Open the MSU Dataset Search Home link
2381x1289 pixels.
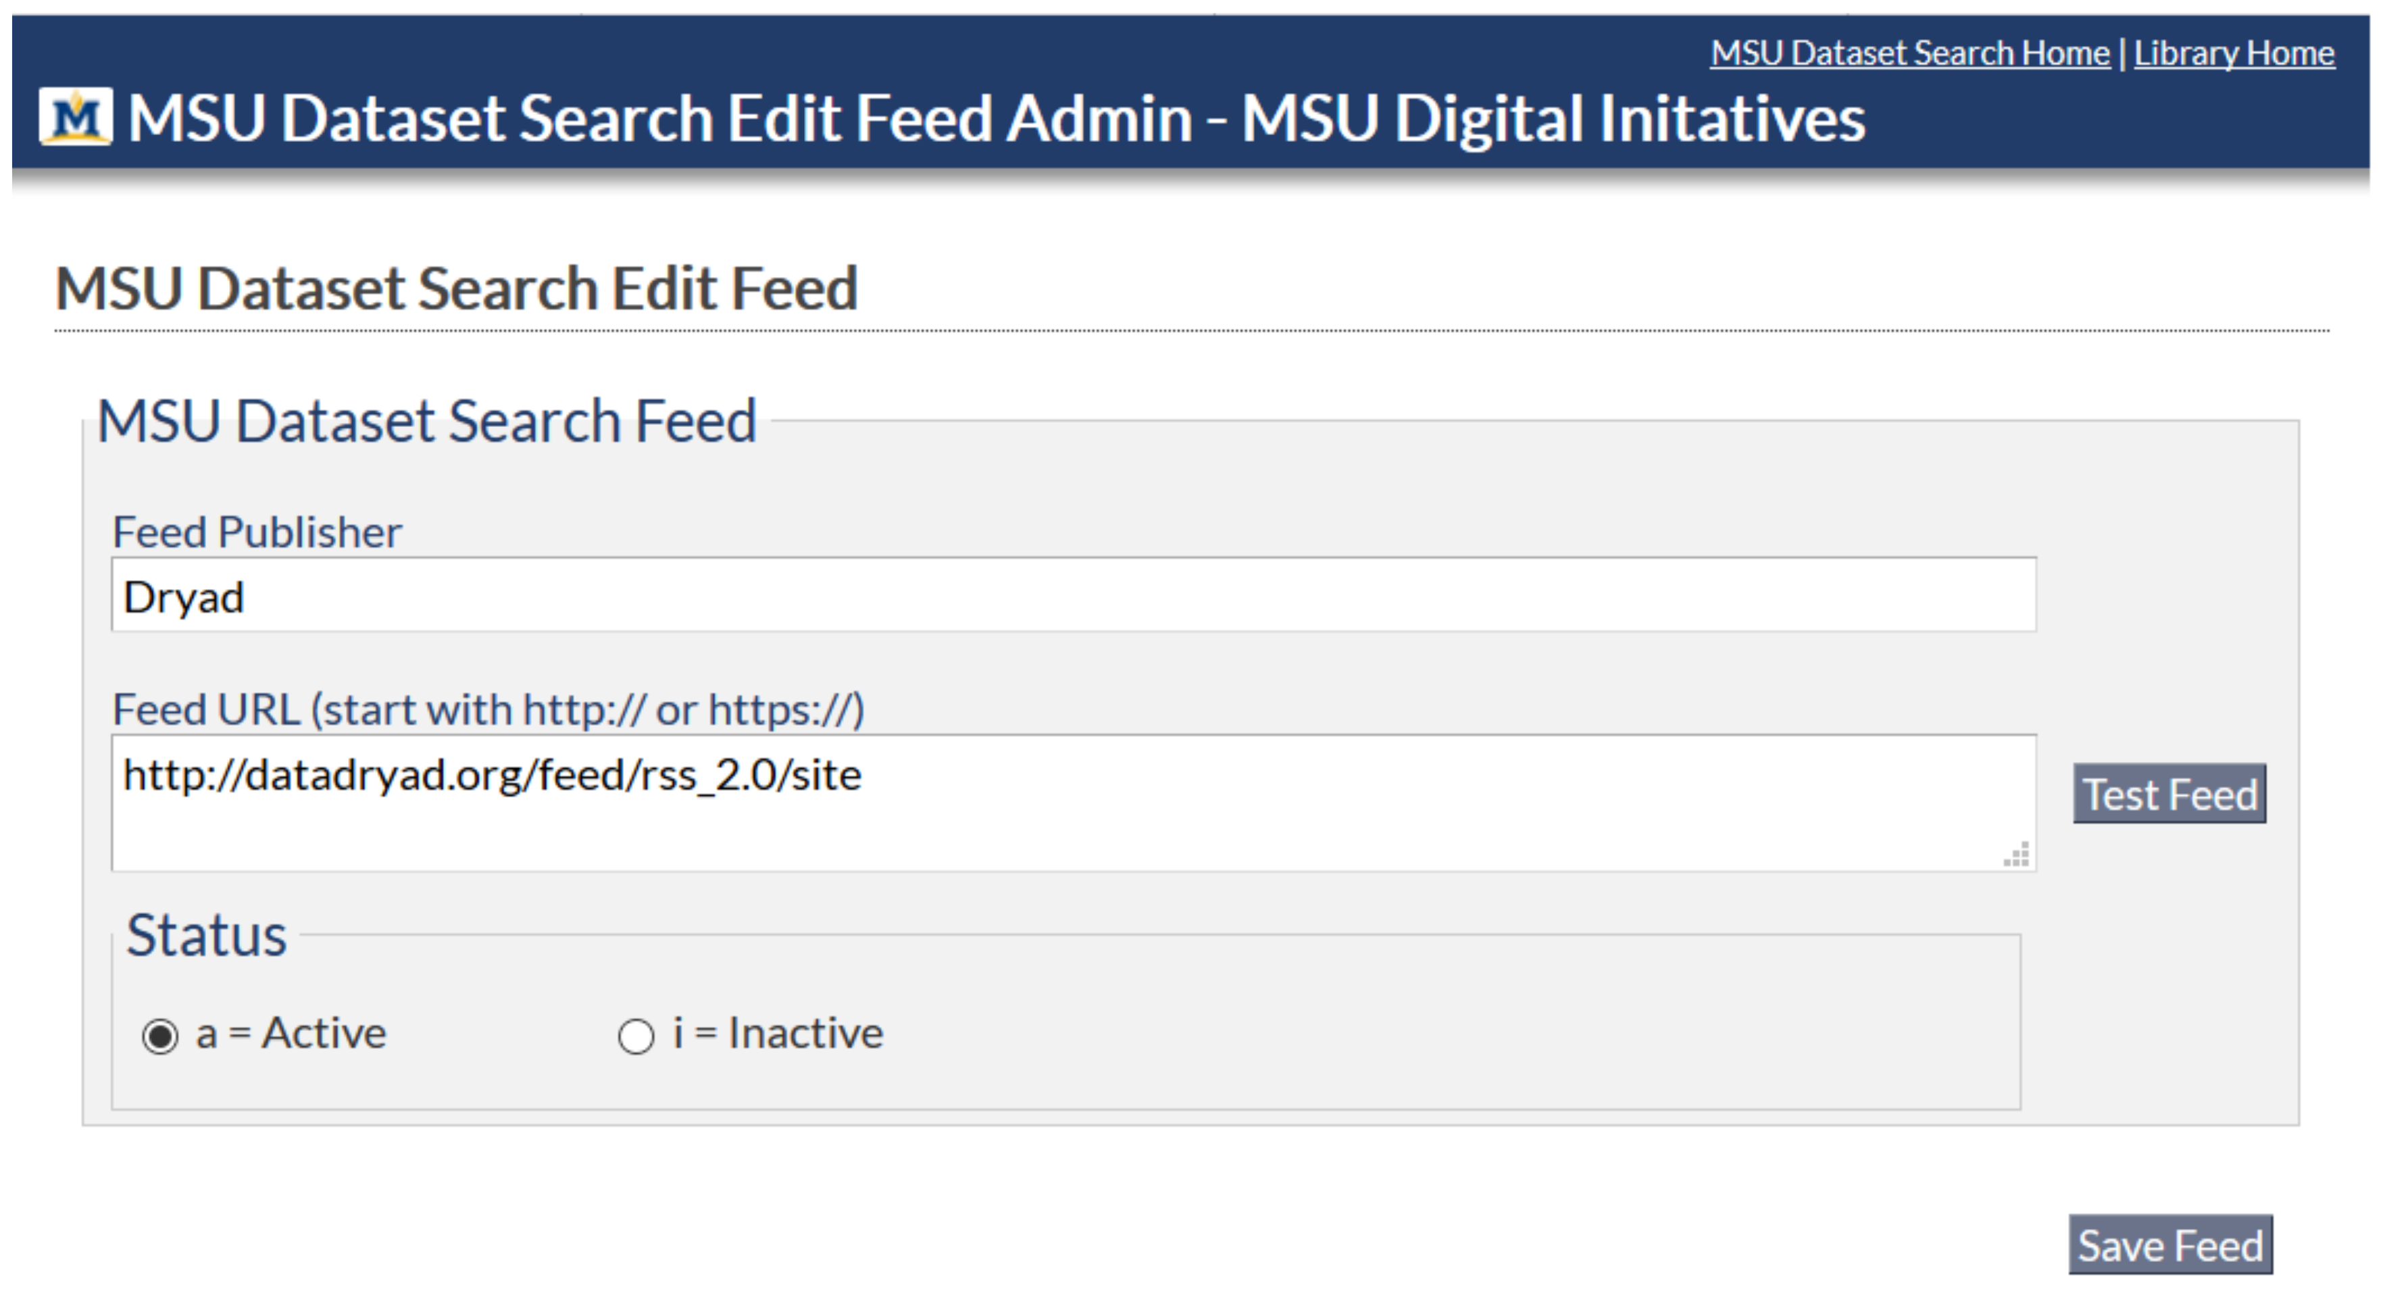[x=1909, y=53]
